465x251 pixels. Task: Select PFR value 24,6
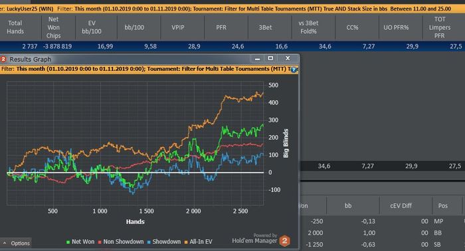pyautogui.click(x=238, y=46)
